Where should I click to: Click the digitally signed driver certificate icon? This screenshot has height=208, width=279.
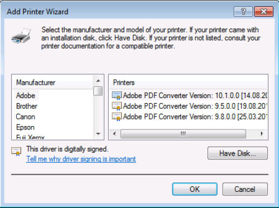pyautogui.click(x=16, y=151)
